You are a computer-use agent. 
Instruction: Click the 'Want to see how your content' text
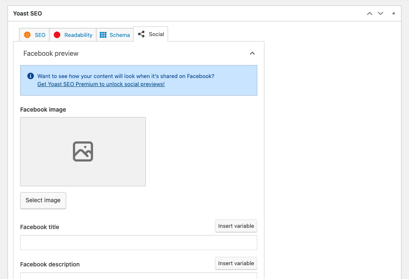click(x=126, y=76)
